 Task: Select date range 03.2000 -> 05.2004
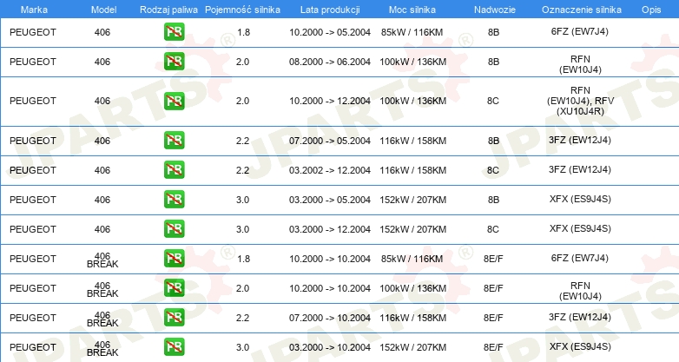tap(330, 200)
